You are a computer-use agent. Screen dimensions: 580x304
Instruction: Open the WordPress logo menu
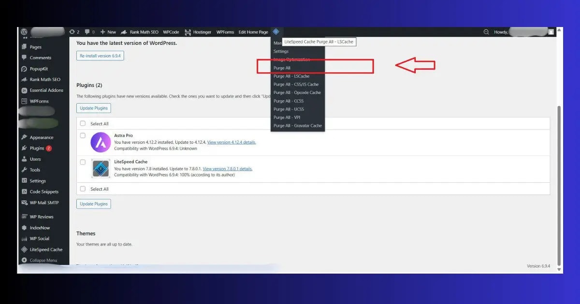(x=23, y=32)
